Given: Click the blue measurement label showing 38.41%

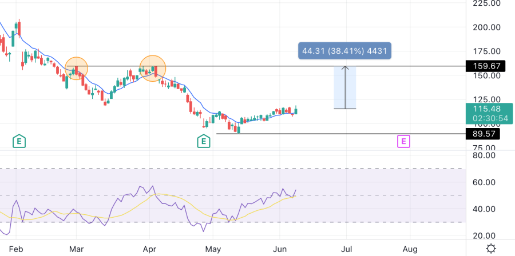Looking at the screenshot, I should click(x=345, y=51).
